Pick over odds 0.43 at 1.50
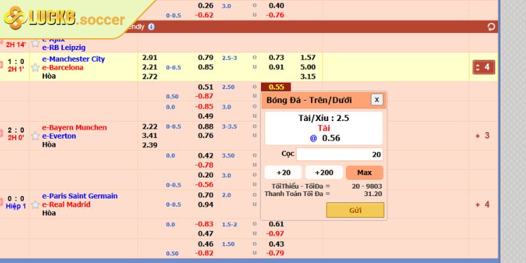526x263 pixels. (x=276, y=244)
